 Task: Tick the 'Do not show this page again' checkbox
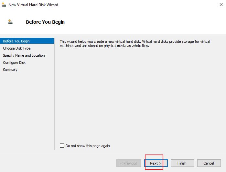tap(62, 146)
